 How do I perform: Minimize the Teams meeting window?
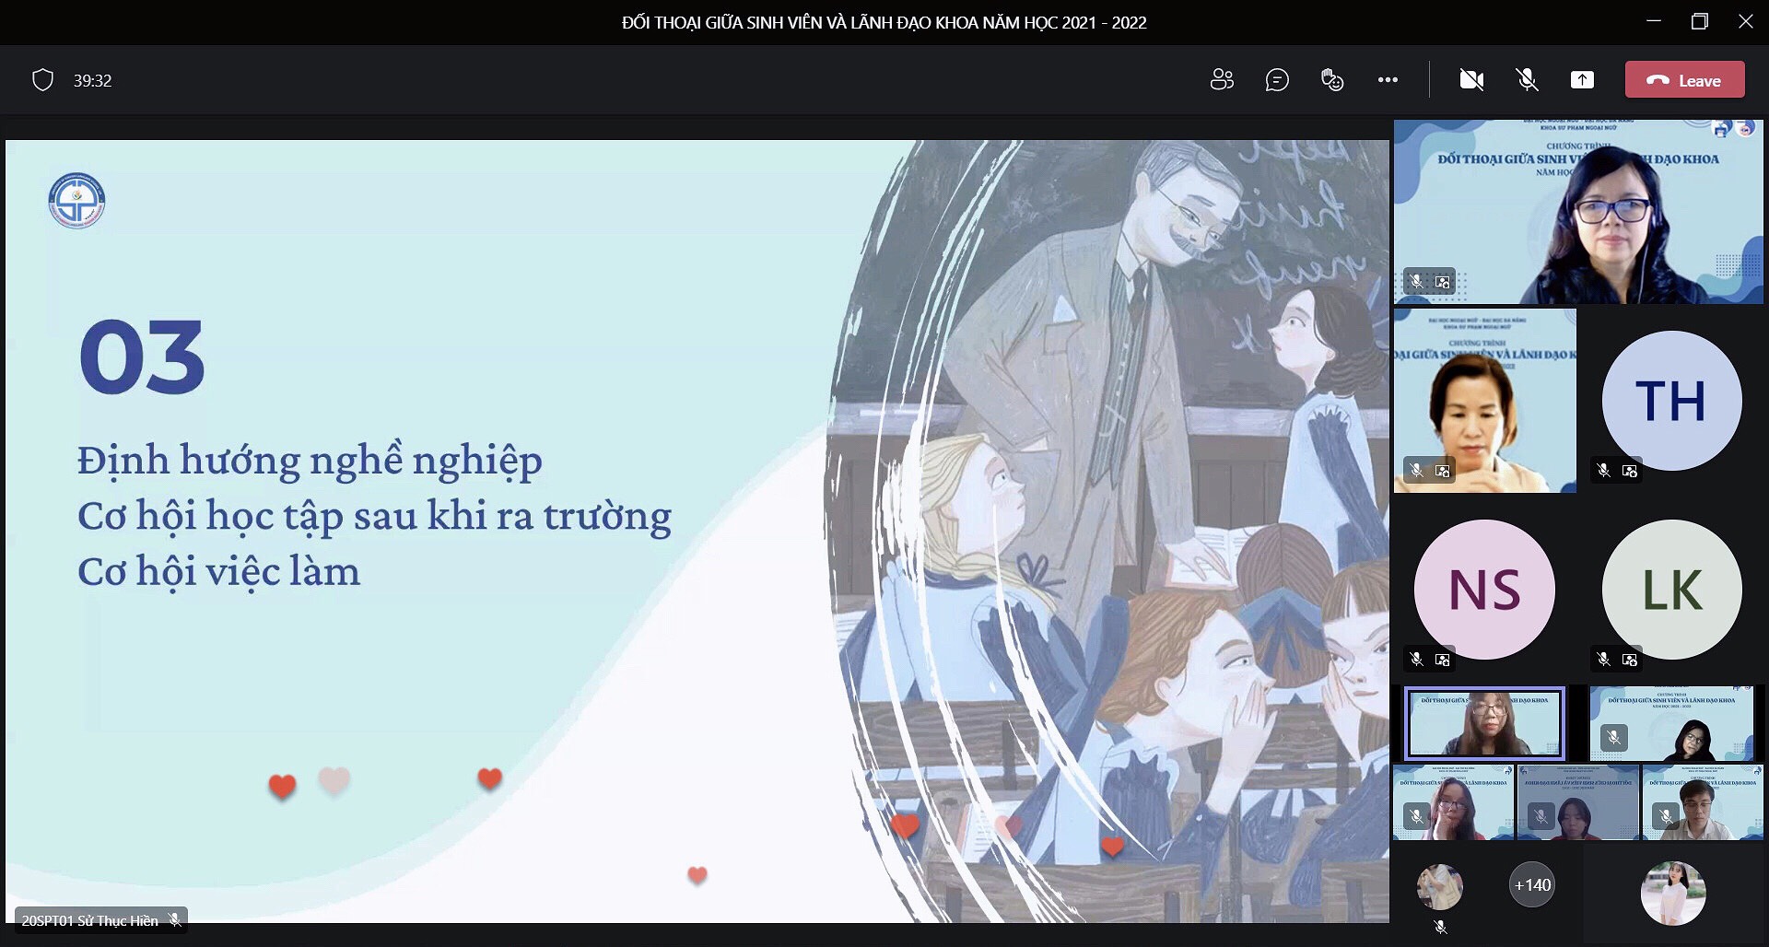click(1654, 21)
